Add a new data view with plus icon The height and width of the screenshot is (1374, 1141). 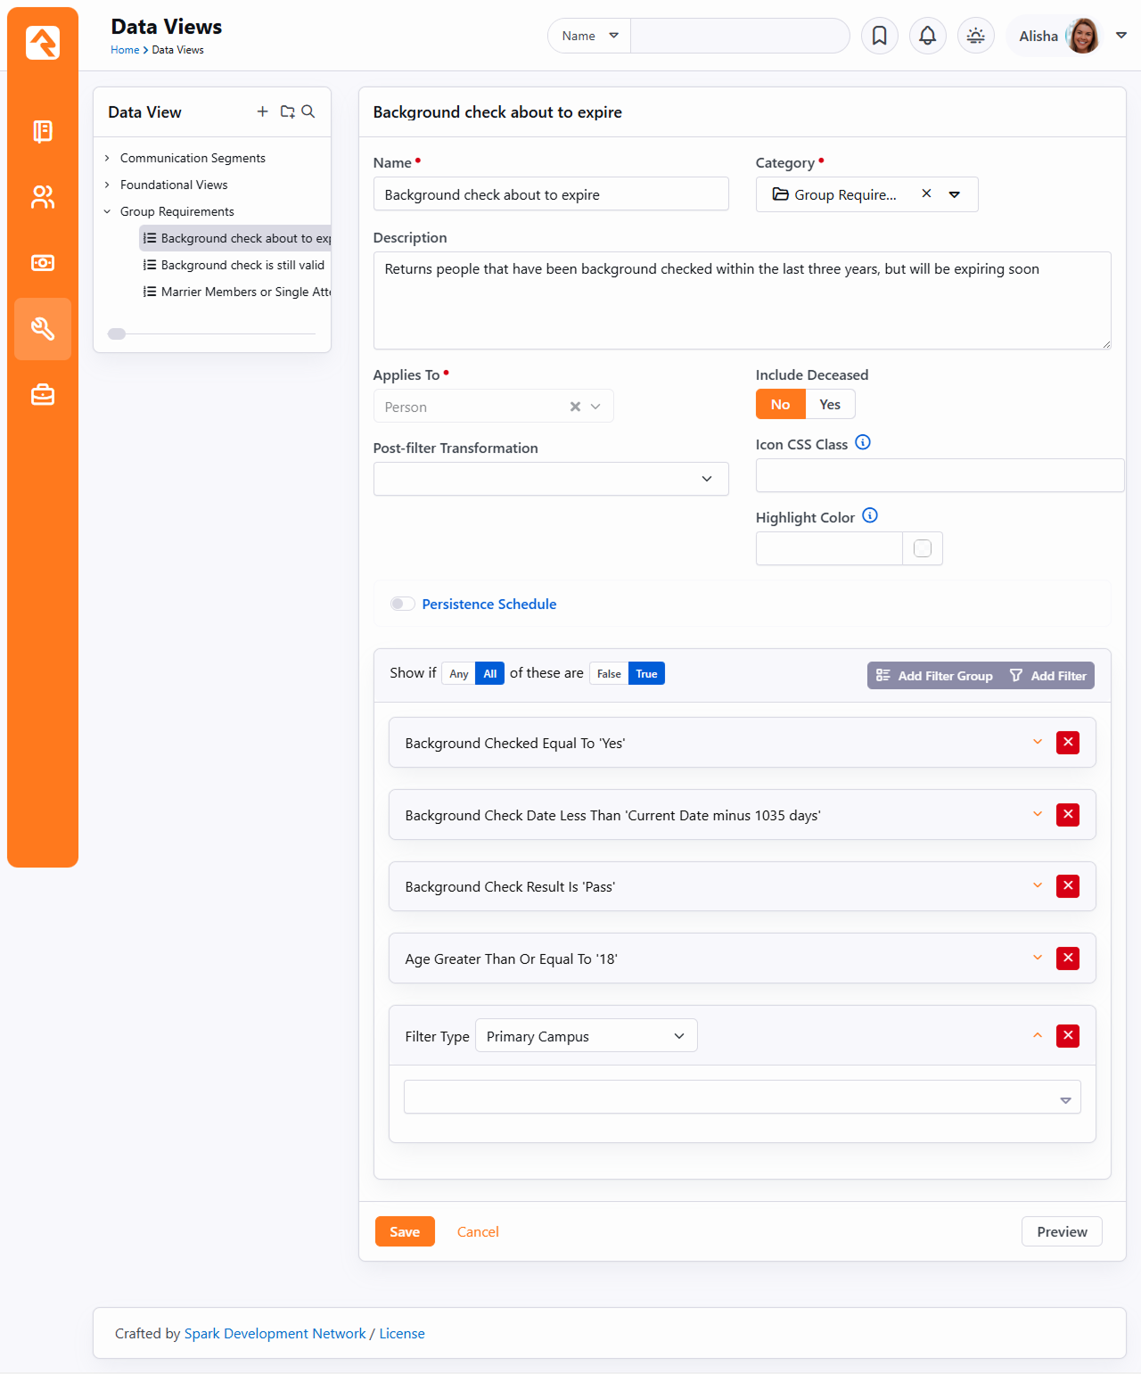point(262,111)
